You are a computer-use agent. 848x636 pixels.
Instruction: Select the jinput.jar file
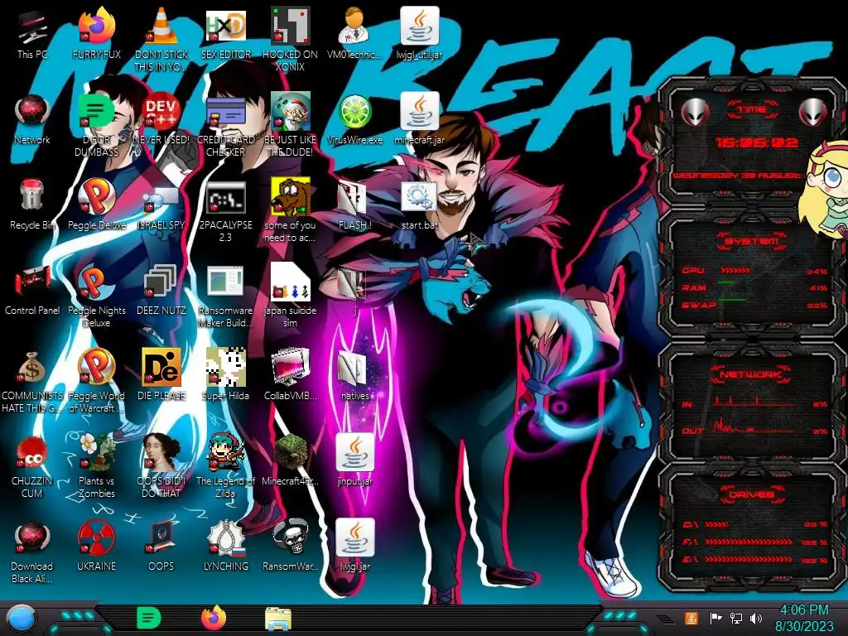point(354,460)
